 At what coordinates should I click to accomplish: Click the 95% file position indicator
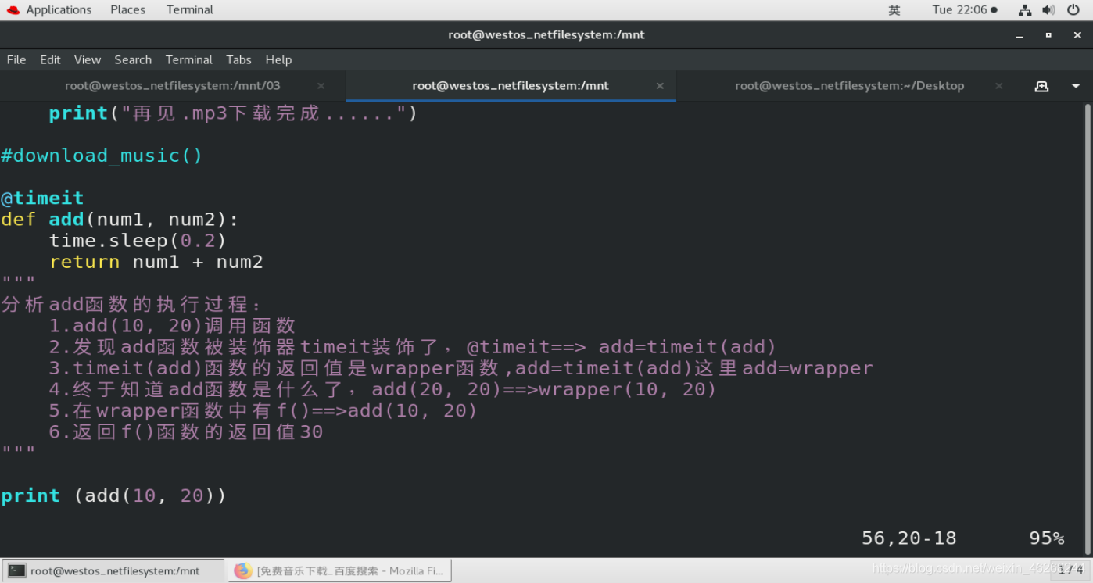coord(1047,538)
